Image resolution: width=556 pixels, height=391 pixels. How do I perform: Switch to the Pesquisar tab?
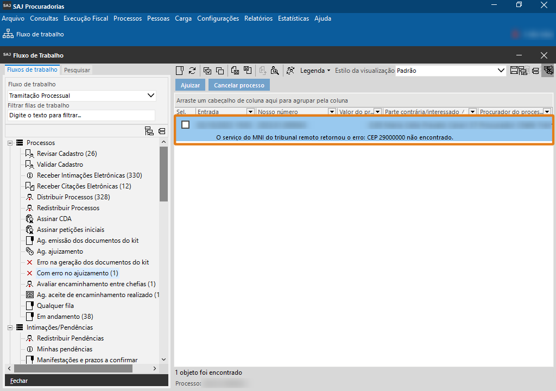point(77,70)
